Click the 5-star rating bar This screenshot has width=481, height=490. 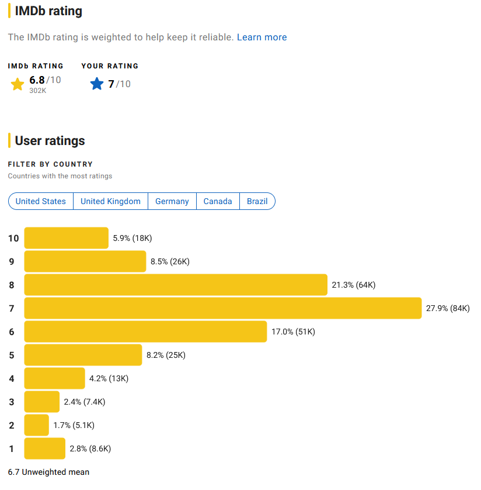(83, 355)
